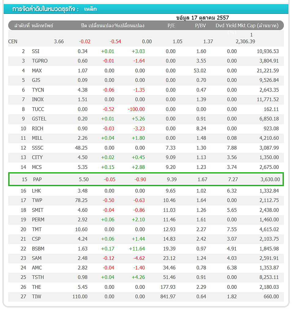
Task: Click the TIW ticker symbol
Action: (36, 296)
